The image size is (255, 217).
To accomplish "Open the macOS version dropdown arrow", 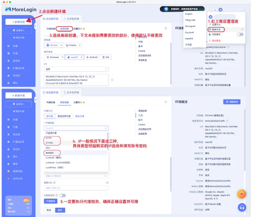I will [x=81, y=57].
